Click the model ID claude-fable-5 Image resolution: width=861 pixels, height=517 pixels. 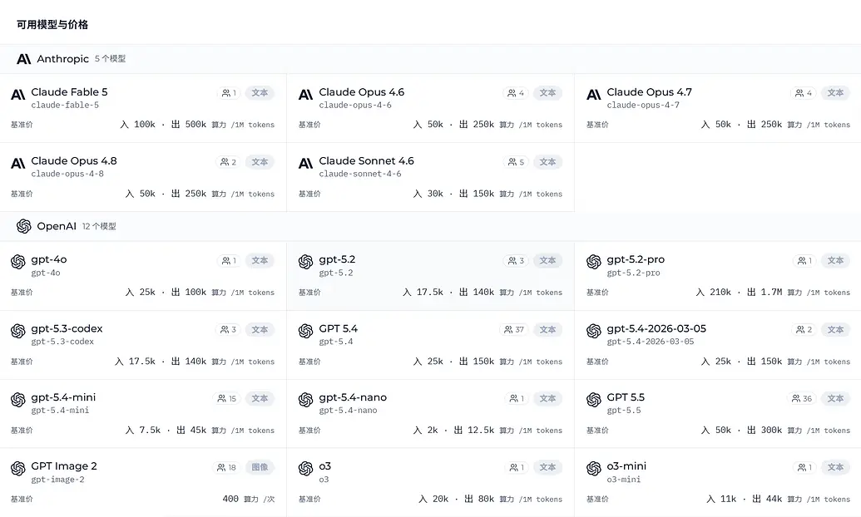pyautogui.click(x=65, y=106)
